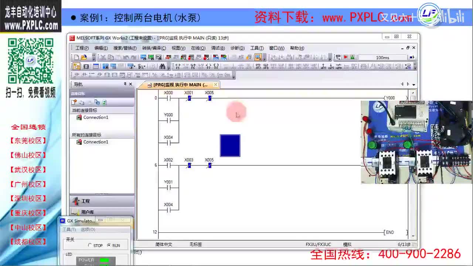This screenshot has height=266, width=473.
Task: Toggle the Start/stop simulation icon
Action: 258,57
